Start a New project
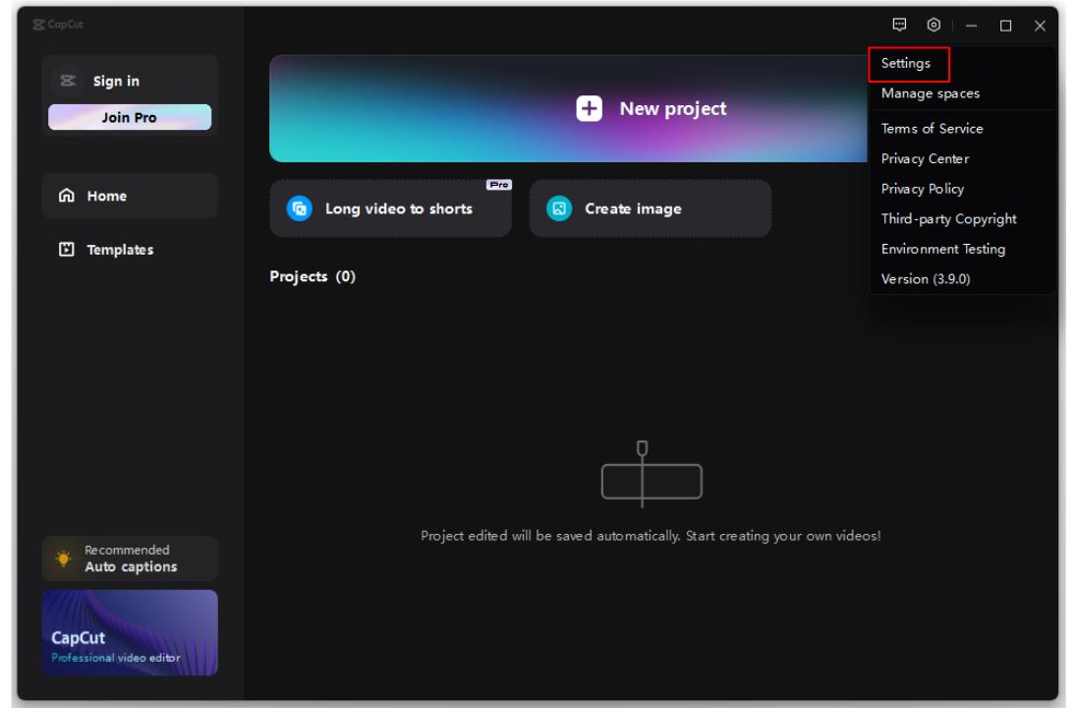Screen dimensions: 1077x708 (x=569, y=108)
